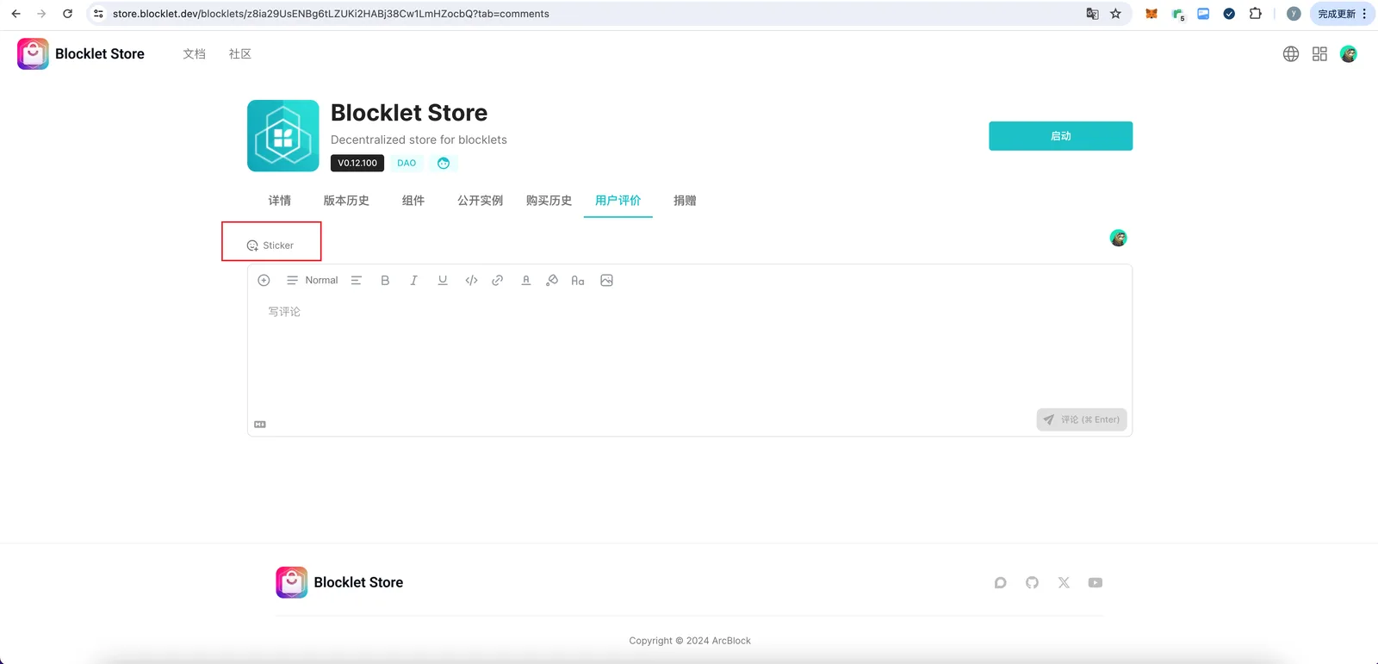The image size is (1378, 664).
Task: Insert an image via the picture icon
Action: [x=606, y=281]
